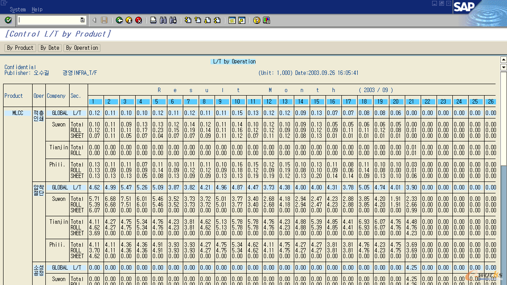Click the window menu icon above System

point(4,3)
